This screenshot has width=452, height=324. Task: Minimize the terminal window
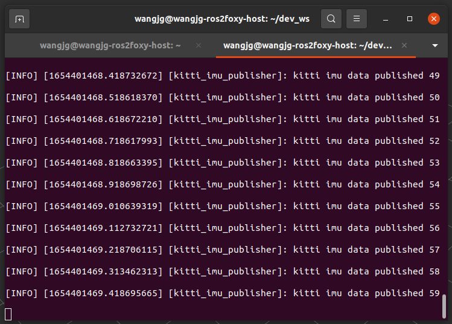tap(386, 19)
